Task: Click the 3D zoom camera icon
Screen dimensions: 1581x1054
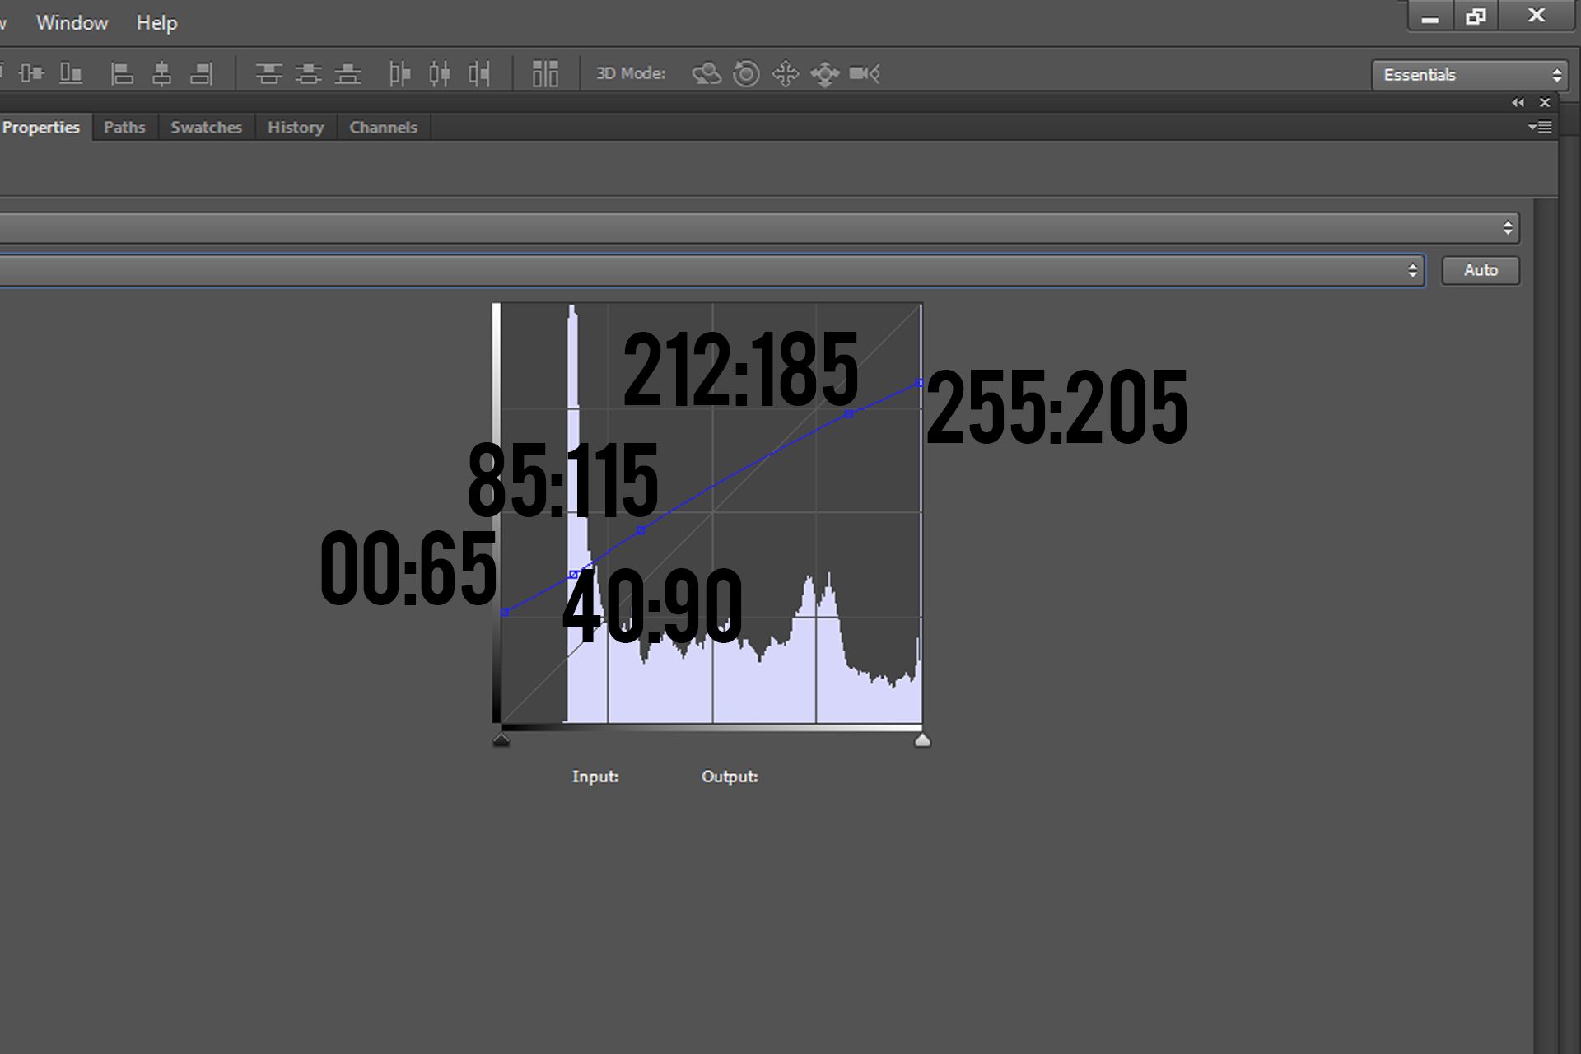Action: click(865, 73)
